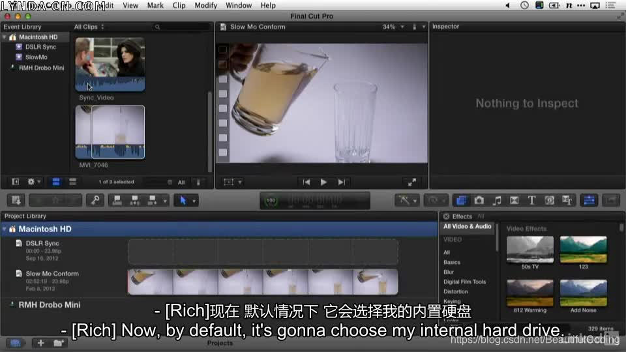Viewport: 626px width, 352px height.
Task: Open the Keyword Editor key icon
Action: pyautogui.click(x=95, y=200)
